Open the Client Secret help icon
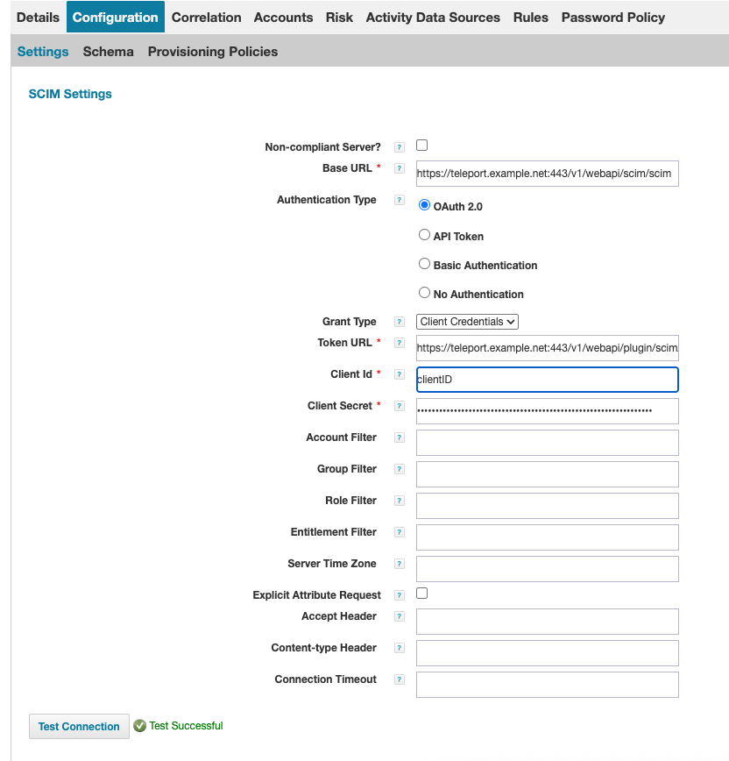 (x=400, y=406)
